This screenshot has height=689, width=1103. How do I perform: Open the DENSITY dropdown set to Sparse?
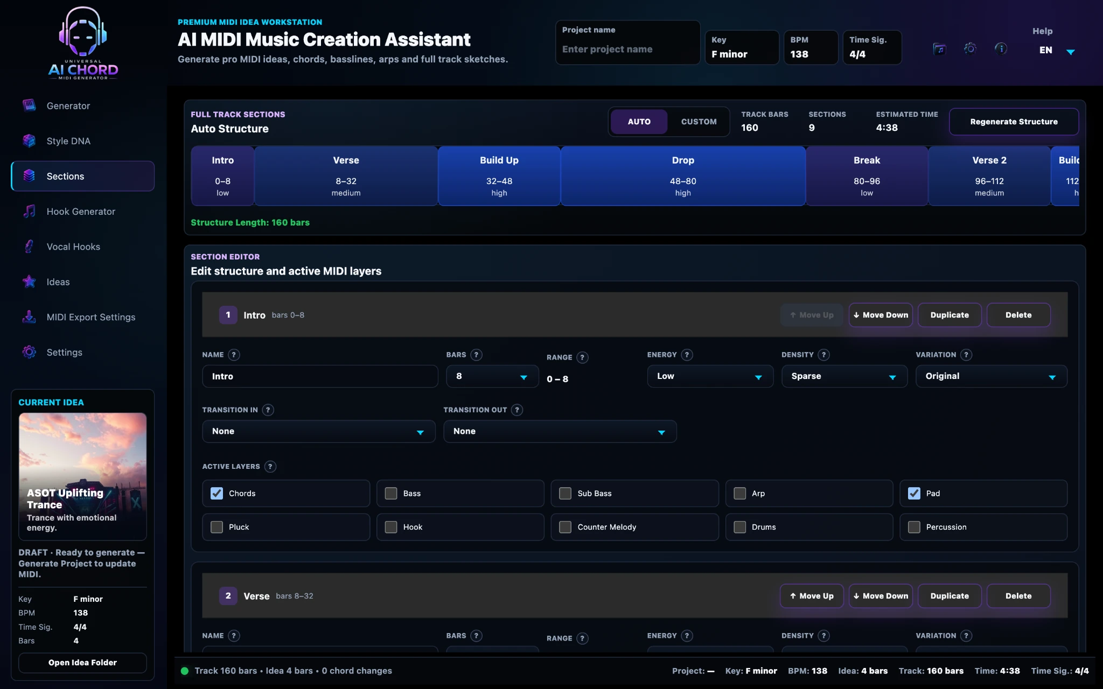pyautogui.click(x=844, y=376)
